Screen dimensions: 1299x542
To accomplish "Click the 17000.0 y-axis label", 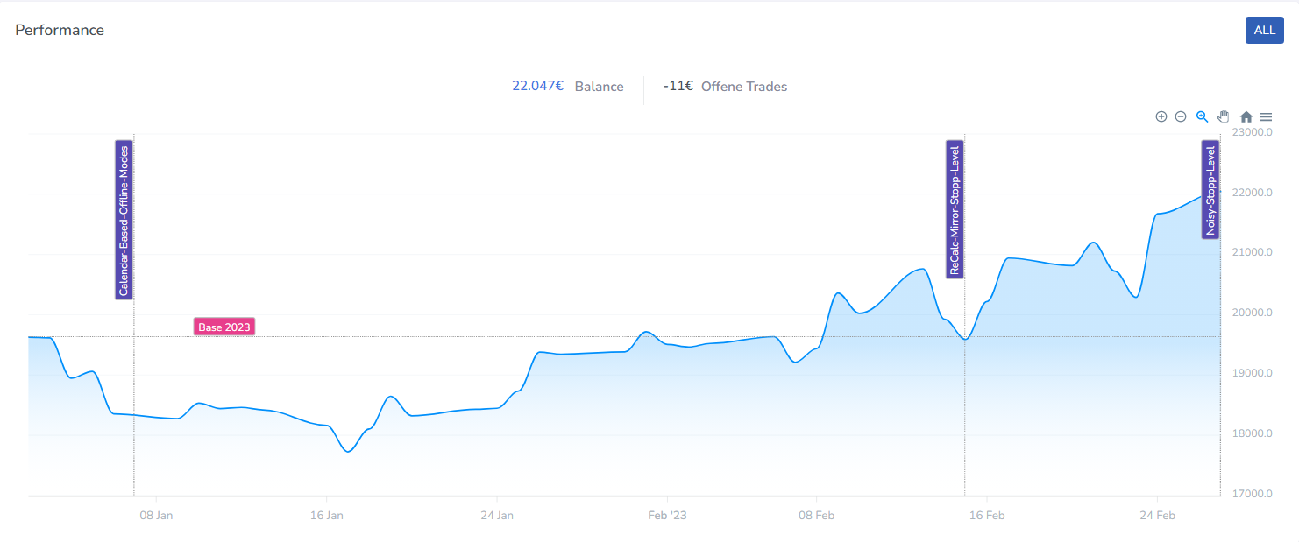I will click(x=1253, y=494).
